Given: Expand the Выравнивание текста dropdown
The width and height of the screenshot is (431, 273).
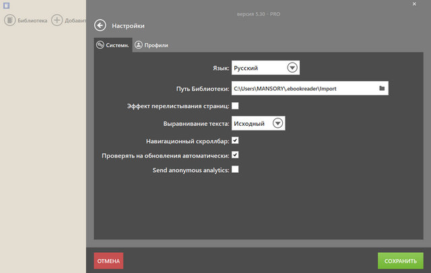Looking at the screenshot, I should coord(259,123).
